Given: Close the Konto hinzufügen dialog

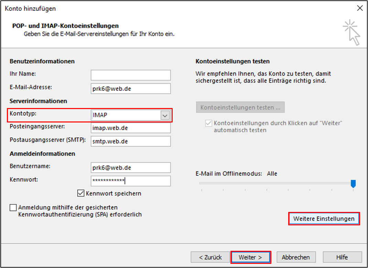Looking at the screenshot, I should (x=360, y=9).
